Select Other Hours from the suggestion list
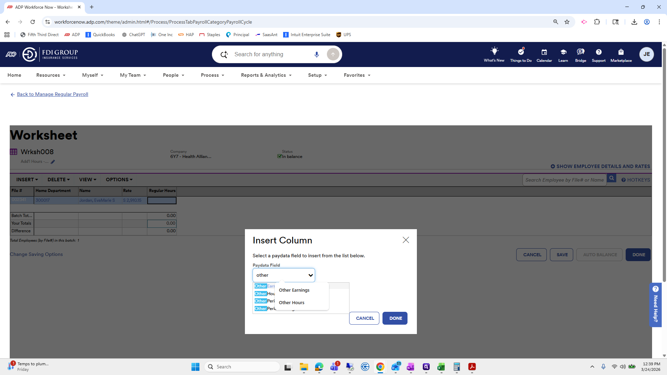 pos(291,302)
